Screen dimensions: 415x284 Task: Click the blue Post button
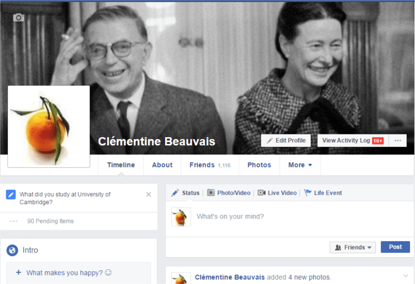pos(395,247)
